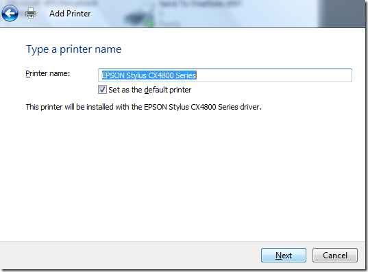Click inside the Printer name text field
The width and height of the screenshot is (368, 272).
click(x=225, y=75)
